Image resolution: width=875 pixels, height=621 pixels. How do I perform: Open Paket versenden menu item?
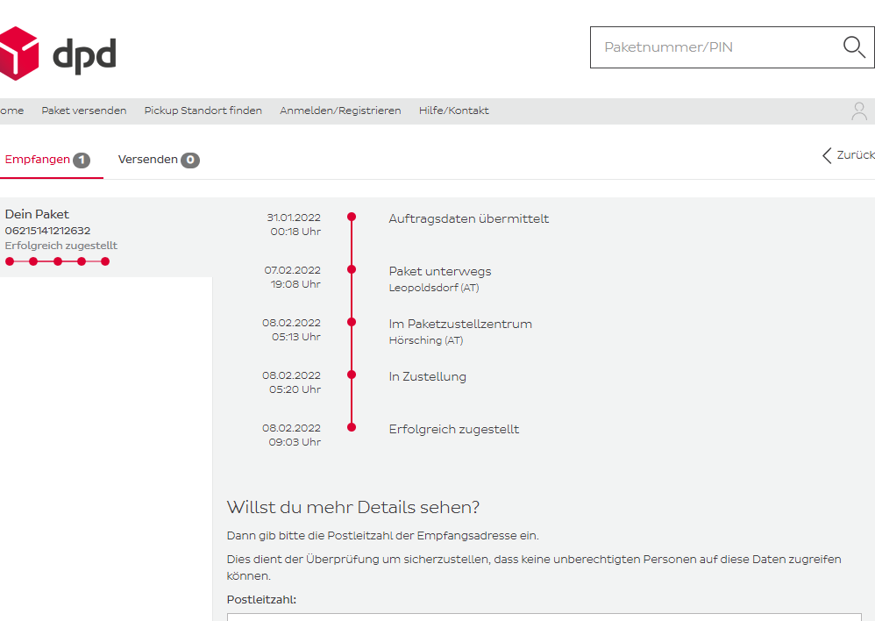pyautogui.click(x=84, y=111)
